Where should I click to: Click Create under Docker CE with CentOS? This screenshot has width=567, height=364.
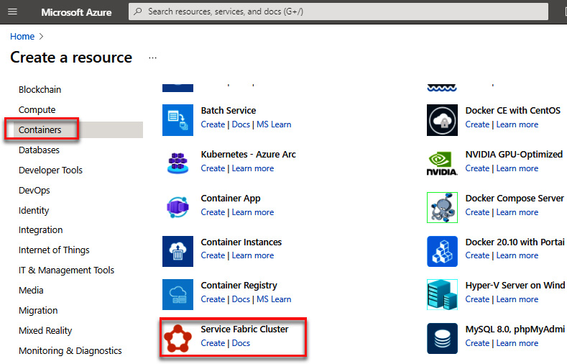477,124
